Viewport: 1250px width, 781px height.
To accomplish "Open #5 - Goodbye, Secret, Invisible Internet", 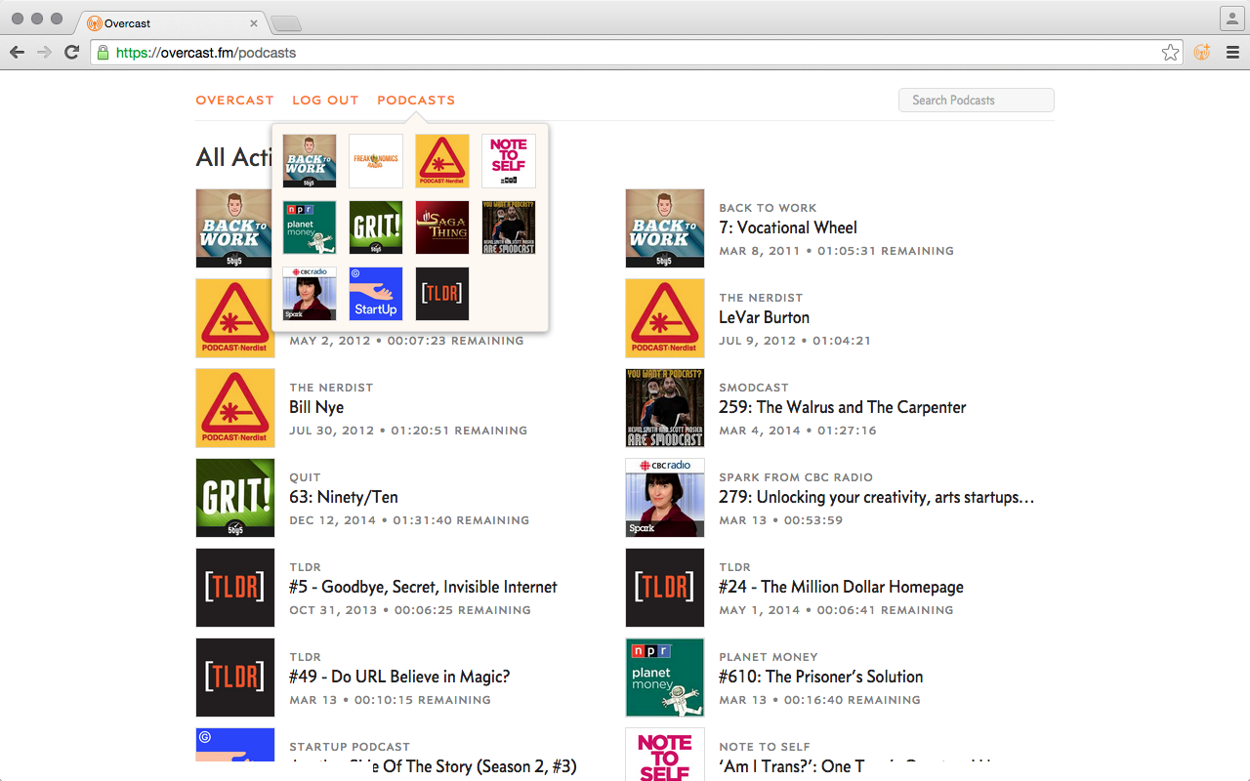I will point(423,587).
